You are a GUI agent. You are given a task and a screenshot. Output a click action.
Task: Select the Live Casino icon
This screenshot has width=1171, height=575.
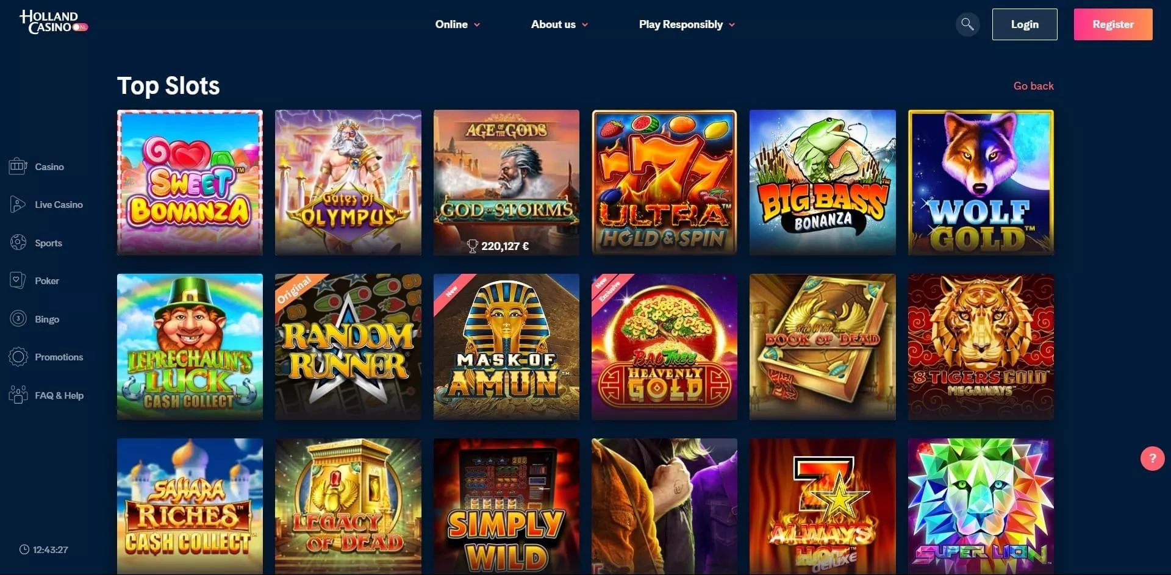18,204
